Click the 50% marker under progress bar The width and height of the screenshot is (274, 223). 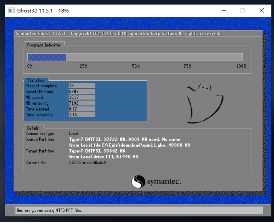(x=136, y=66)
